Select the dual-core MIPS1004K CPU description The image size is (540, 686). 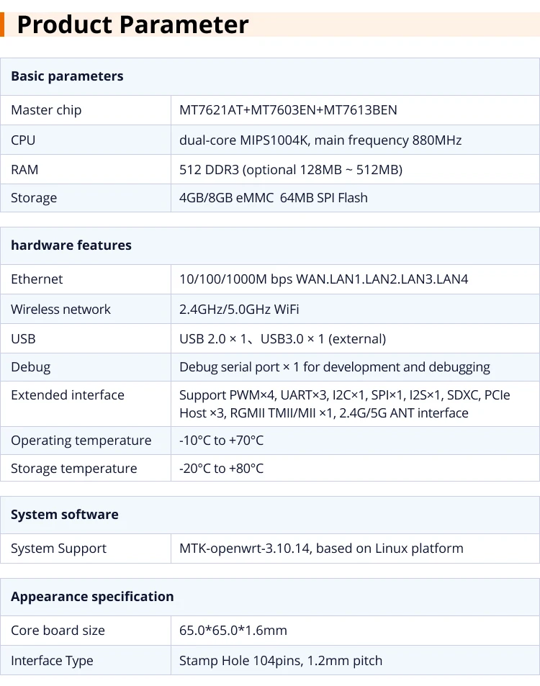320,140
